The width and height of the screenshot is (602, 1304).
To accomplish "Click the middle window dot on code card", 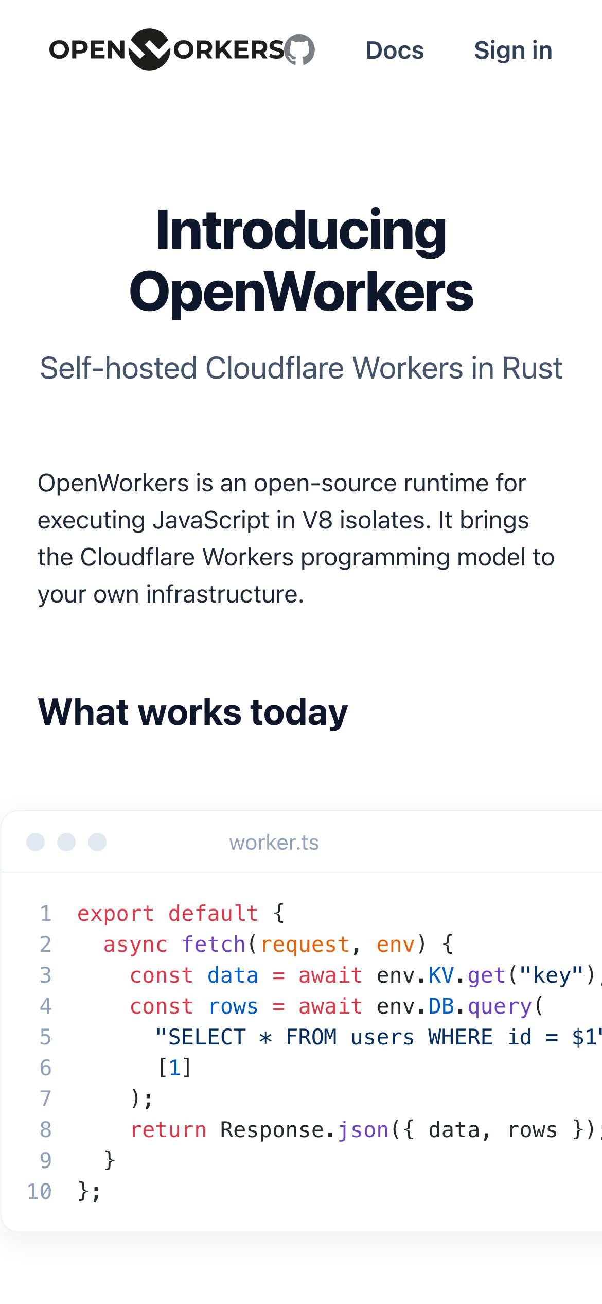I will (x=66, y=842).
